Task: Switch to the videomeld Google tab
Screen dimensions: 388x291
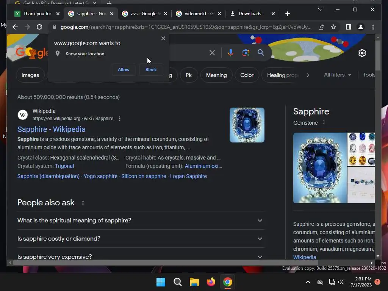Action: tap(199, 14)
